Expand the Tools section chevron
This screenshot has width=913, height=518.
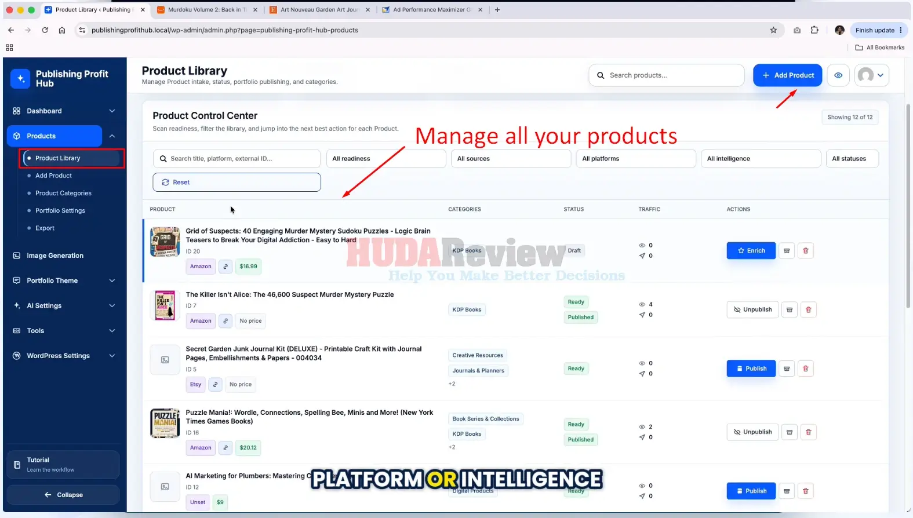(112, 331)
